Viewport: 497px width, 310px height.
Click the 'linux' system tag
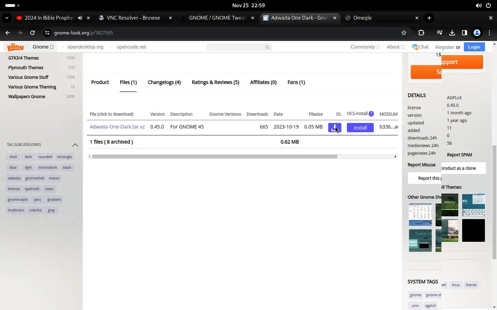456,285
